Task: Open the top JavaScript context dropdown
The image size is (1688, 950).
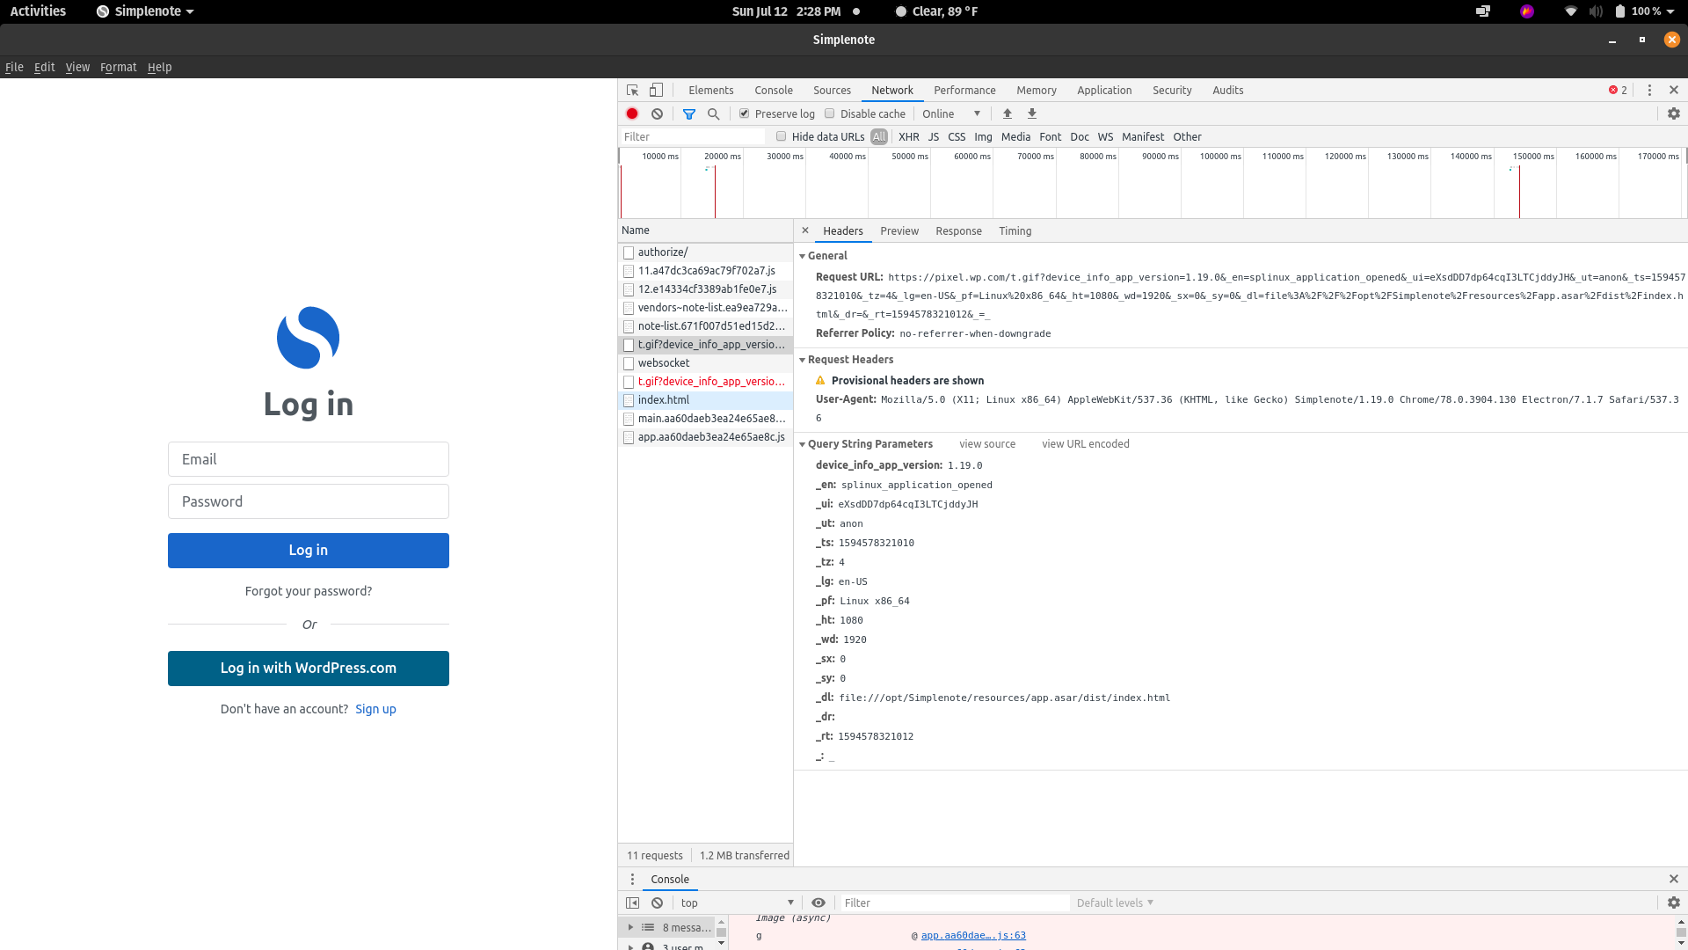Action: point(737,902)
